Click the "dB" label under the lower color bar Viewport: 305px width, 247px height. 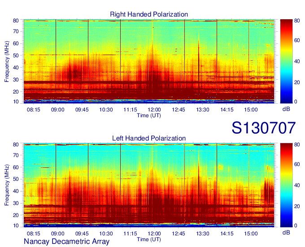(286, 232)
